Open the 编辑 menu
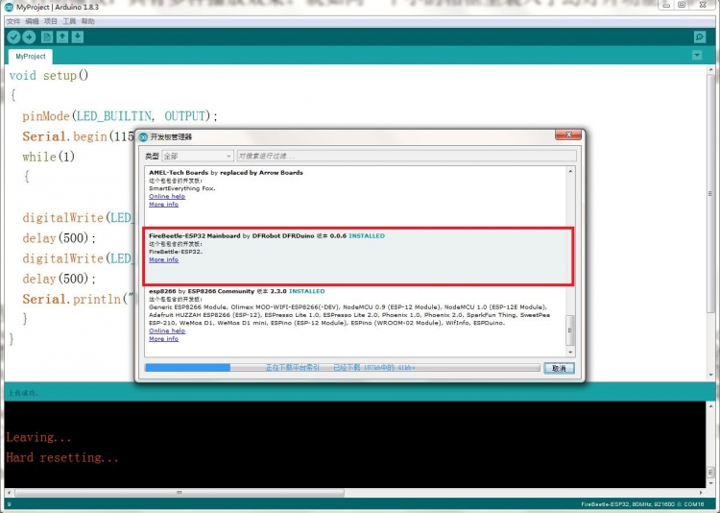 coord(32,21)
